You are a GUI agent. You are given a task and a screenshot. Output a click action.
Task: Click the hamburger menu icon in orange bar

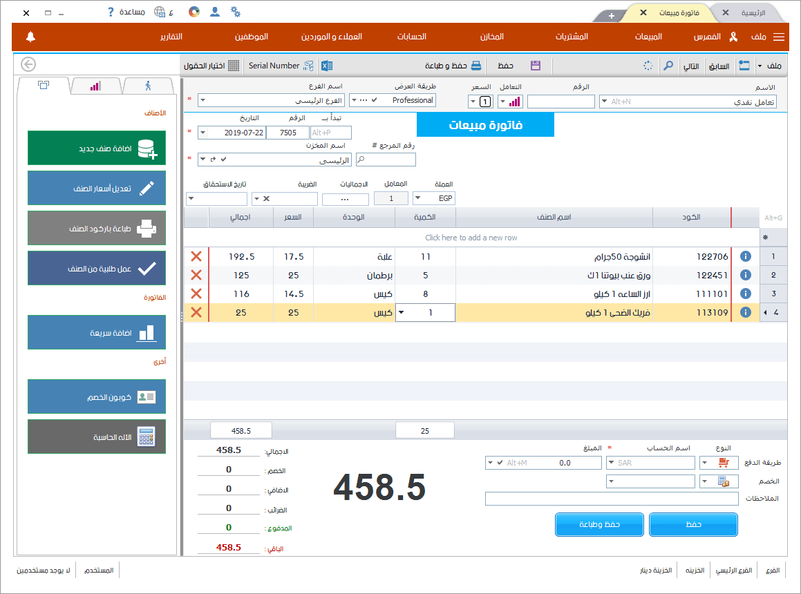click(x=779, y=37)
